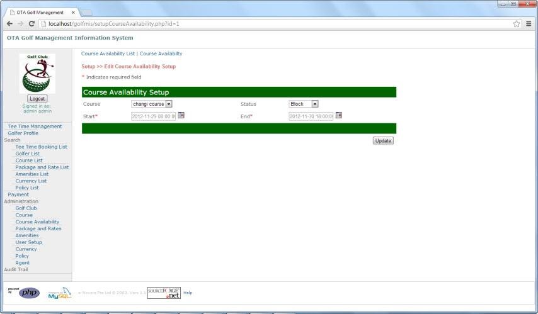This screenshot has width=538, height=314.
Task: Open User Setup in sidebar
Action: click(x=28, y=242)
